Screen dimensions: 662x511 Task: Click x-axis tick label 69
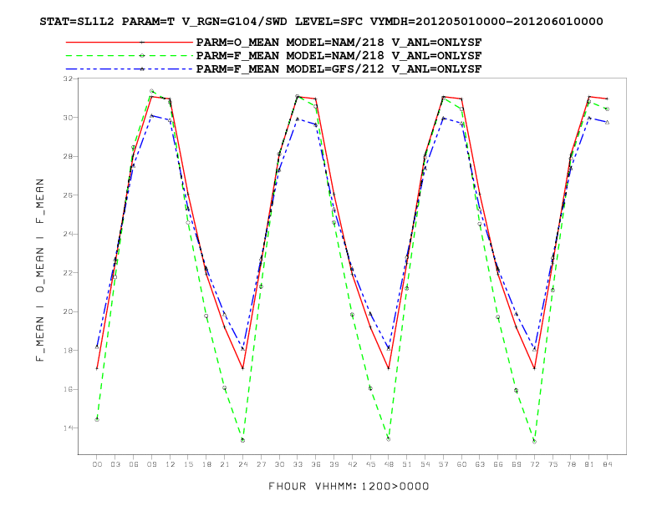[x=516, y=464]
